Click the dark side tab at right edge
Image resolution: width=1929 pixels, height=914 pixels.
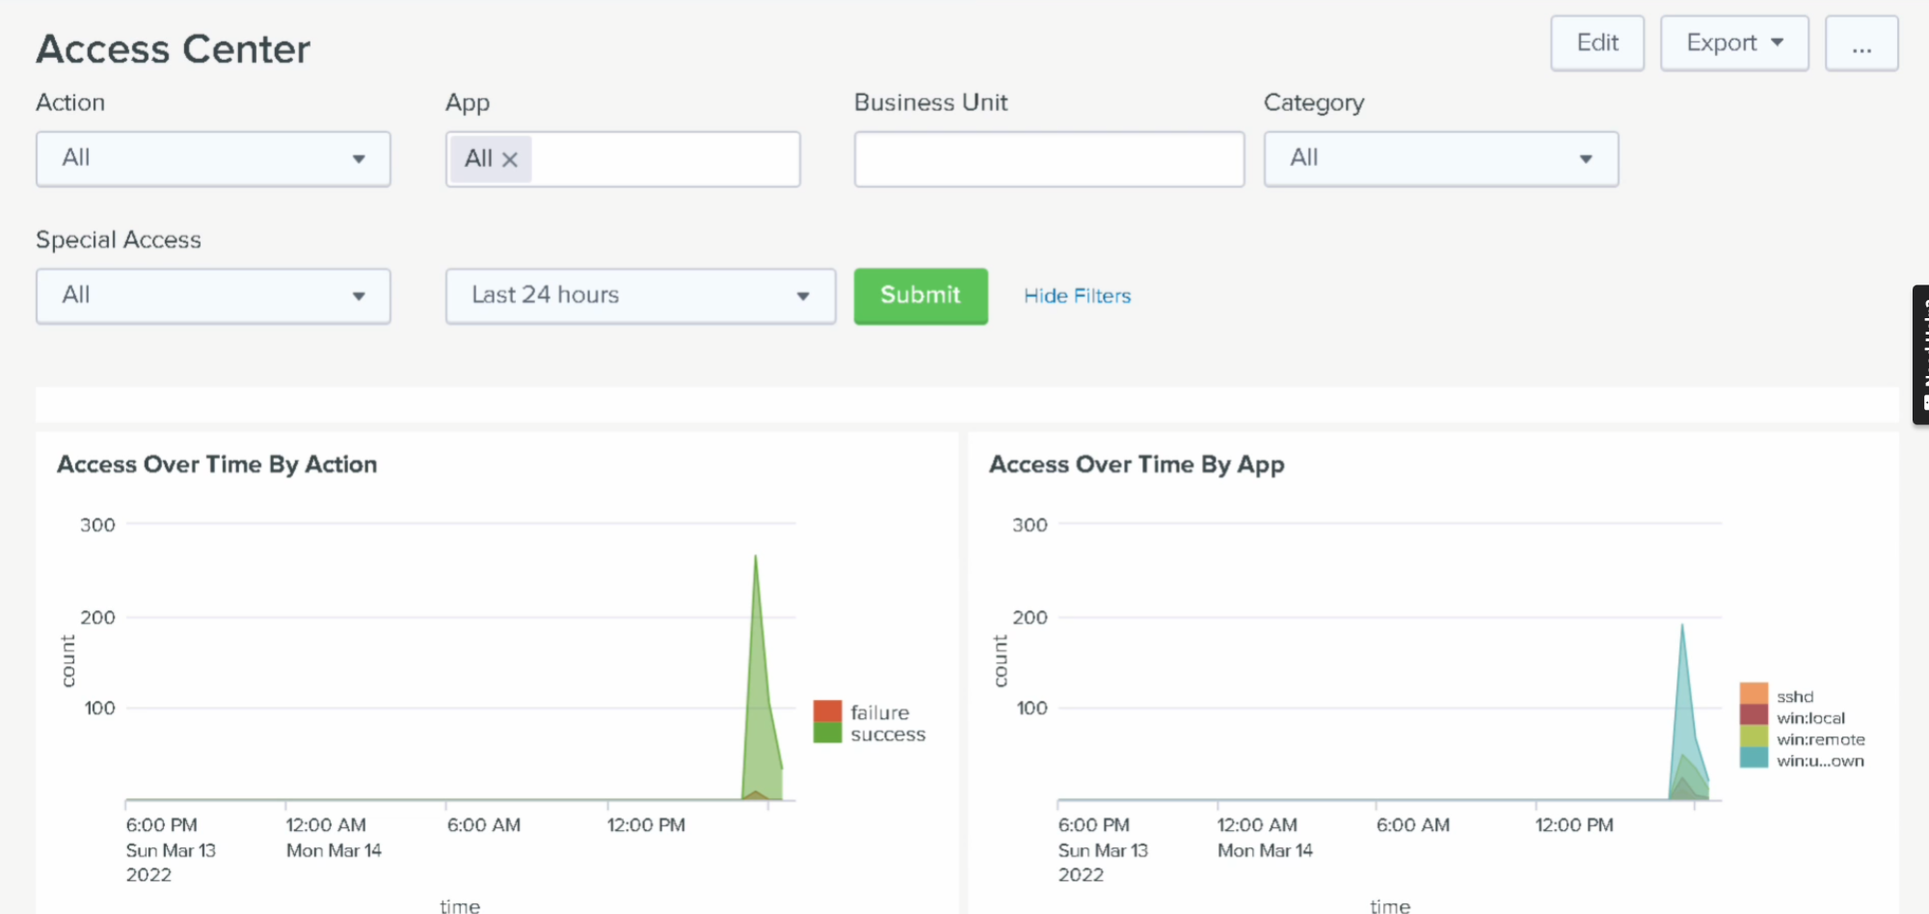click(1920, 355)
